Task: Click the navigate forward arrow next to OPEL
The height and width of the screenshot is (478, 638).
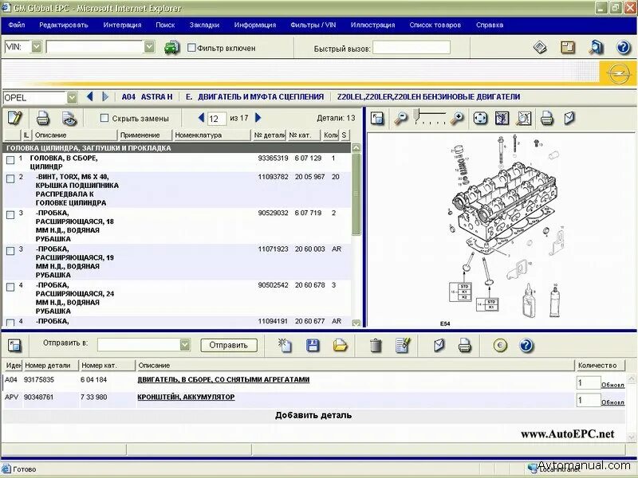Action: [105, 96]
